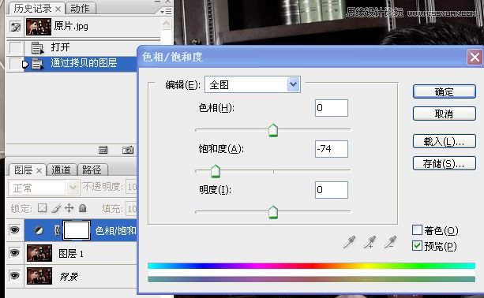The height and width of the screenshot is (298, 484).
Task: Switch to the 图层 tab
Action: (x=23, y=170)
